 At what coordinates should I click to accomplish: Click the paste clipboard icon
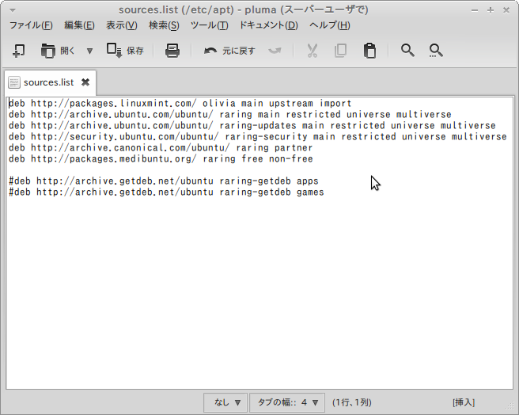point(369,51)
